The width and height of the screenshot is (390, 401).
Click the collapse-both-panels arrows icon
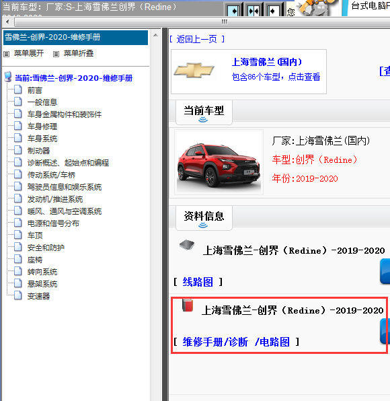tap(253, 10)
